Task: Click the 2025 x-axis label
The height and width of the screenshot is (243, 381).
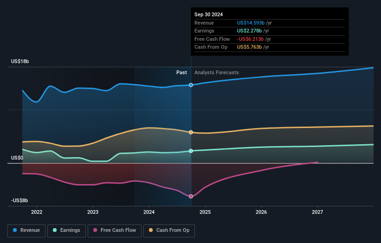Action: pos(205,212)
